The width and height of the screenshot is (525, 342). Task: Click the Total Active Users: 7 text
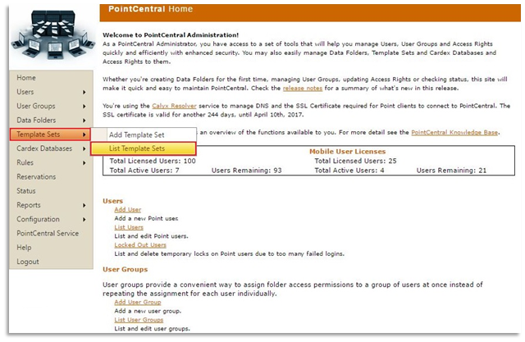144,171
